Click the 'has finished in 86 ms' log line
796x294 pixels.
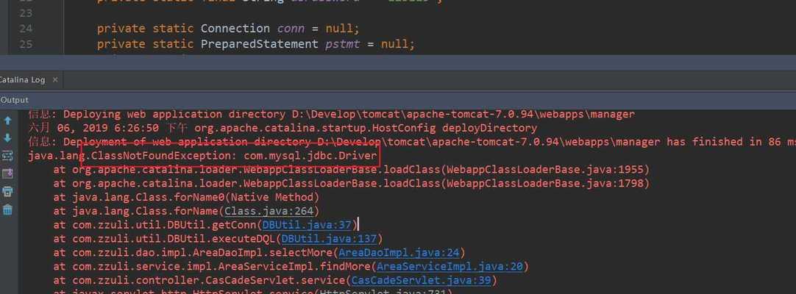coord(412,142)
